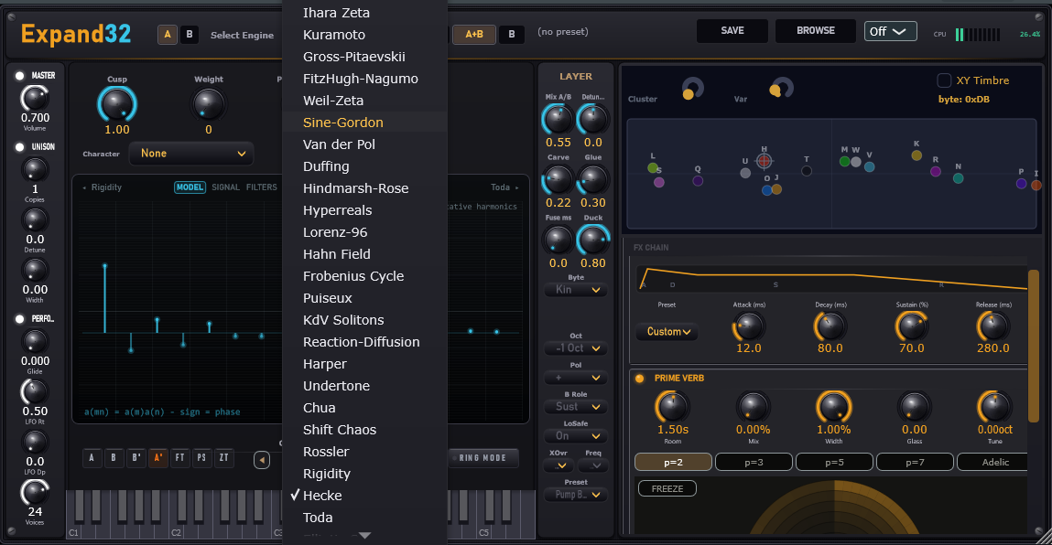
Task: Click the H node in timbre map
Action: tap(764, 161)
